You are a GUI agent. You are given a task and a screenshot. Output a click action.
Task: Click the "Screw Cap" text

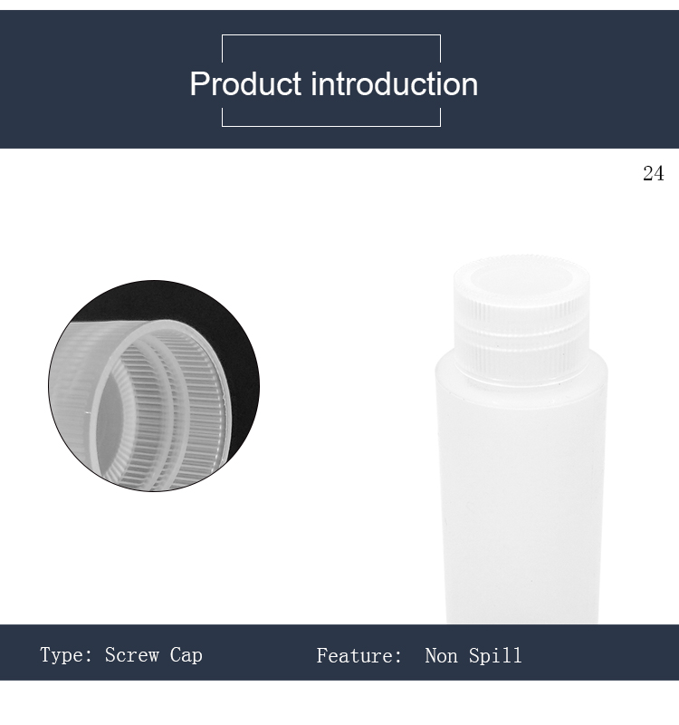click(153, 655)
